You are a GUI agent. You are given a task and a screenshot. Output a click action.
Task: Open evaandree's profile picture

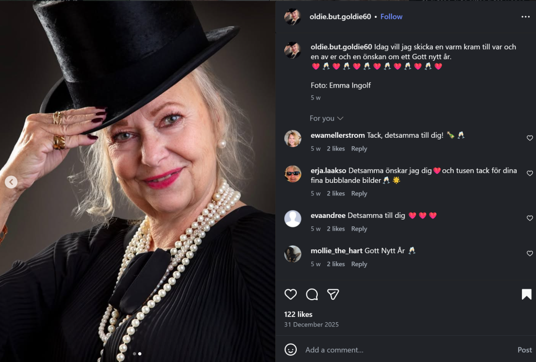(293, 218)
